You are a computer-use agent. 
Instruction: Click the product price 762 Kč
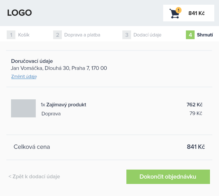tap(194, 105)
